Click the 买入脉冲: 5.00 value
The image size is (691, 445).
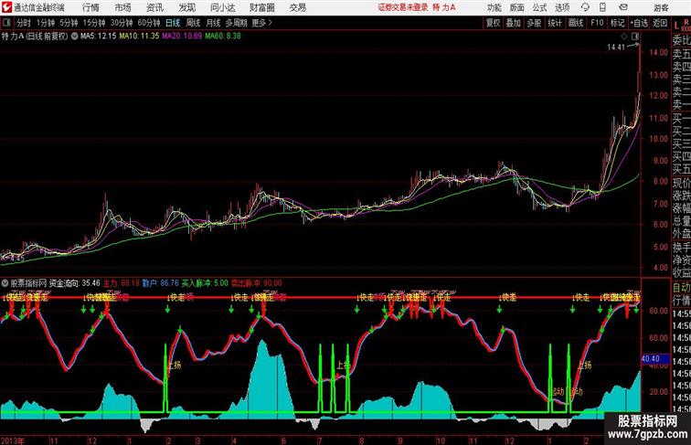(205, 283)
